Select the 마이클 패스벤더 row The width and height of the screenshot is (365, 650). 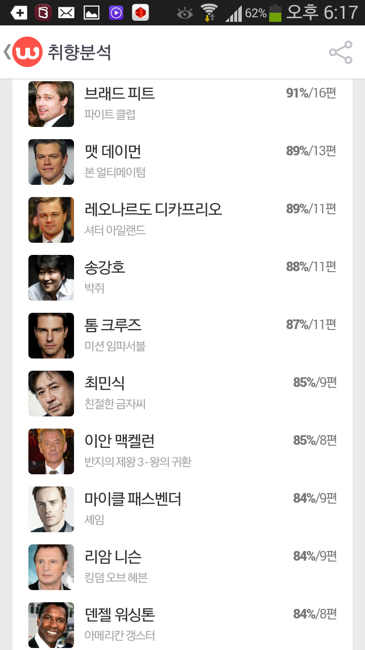click(182, 509)
